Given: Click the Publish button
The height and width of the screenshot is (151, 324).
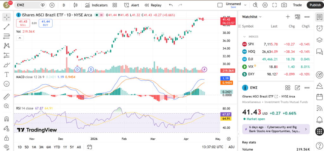Looking at the screenshot, I should (x=315, y=5).
